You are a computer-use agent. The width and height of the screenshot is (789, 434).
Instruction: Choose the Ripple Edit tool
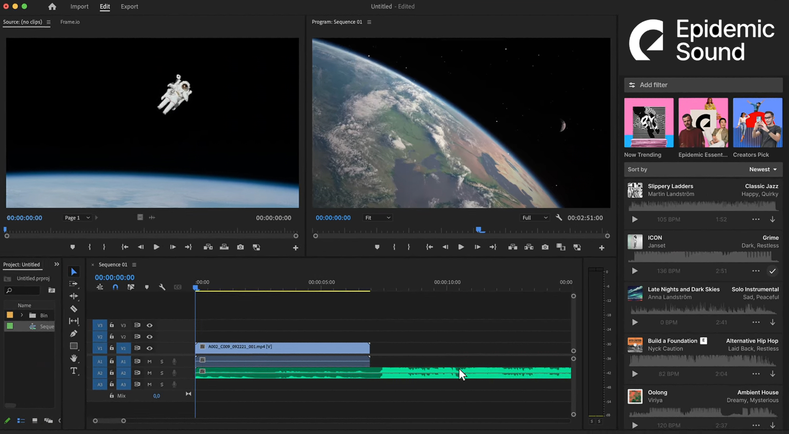point(74,296)
